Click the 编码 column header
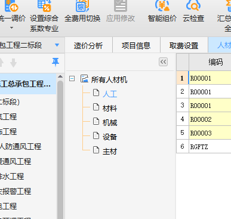 [210, 62]
